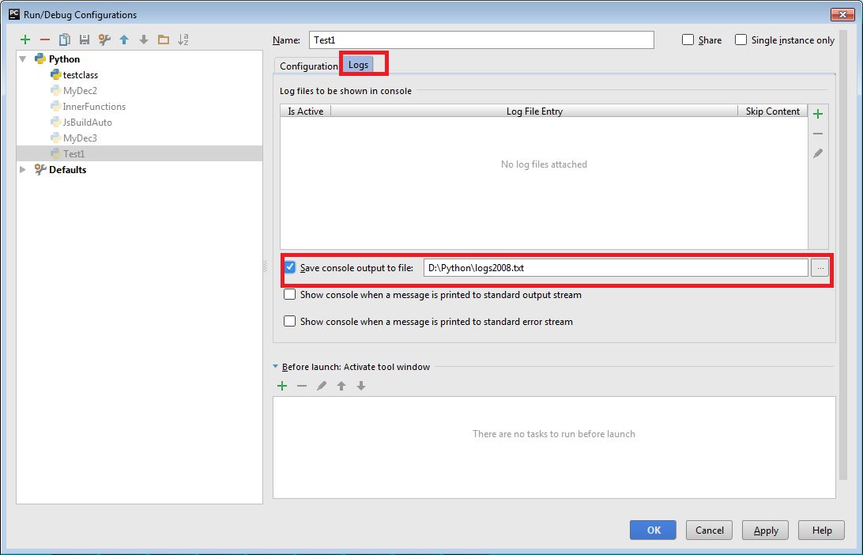Move configuration up with blue arrow
This screenshot has width=863, height=555.
124,40
